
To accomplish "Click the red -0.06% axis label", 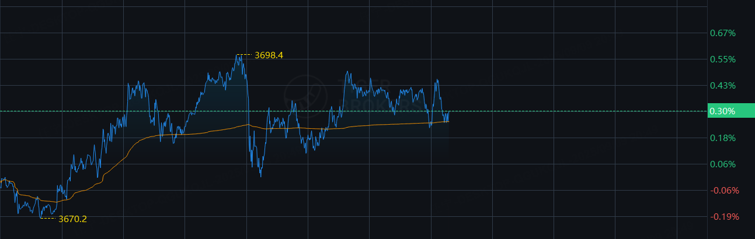I will [724, 191].
